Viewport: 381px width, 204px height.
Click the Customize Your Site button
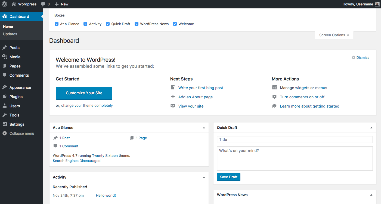84,93
